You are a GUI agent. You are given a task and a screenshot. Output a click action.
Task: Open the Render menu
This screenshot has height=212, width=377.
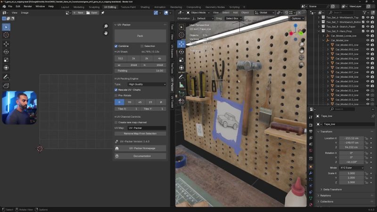[x=28, y=7]
